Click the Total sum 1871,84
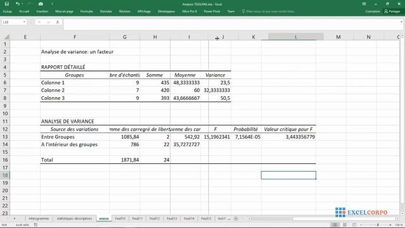This screenshot has height=228, width=405. pos(130,160)
